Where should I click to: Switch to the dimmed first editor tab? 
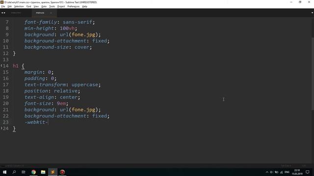tap(16, 13)
